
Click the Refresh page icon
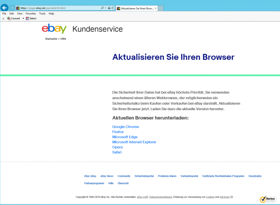click(113, 8)
